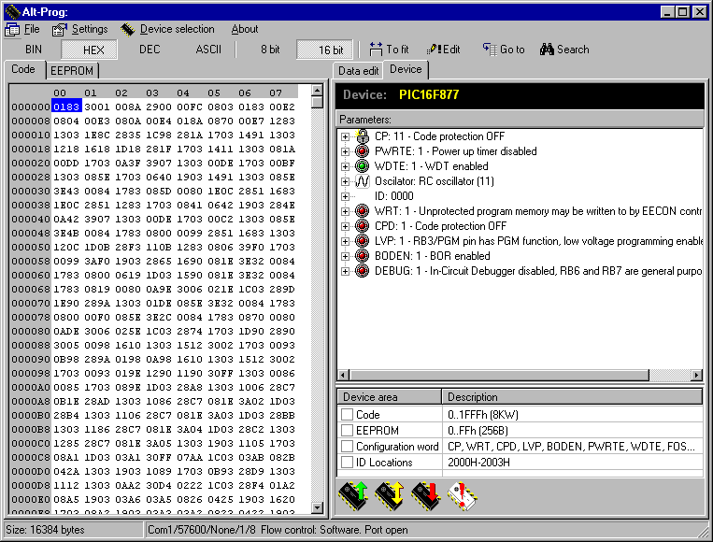Switch display to BIN format

pyautogui.click(x=34, y=50)
